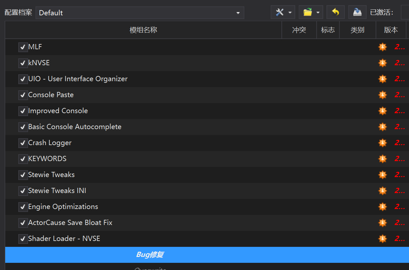409x270 pixels.
Task: Open the Default profile dropdown
Action: click(140, 13)
